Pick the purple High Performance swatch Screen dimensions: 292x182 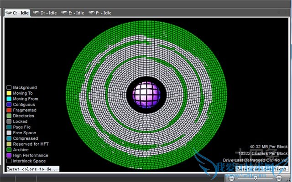pyautogui.click(x=9, y=155)
